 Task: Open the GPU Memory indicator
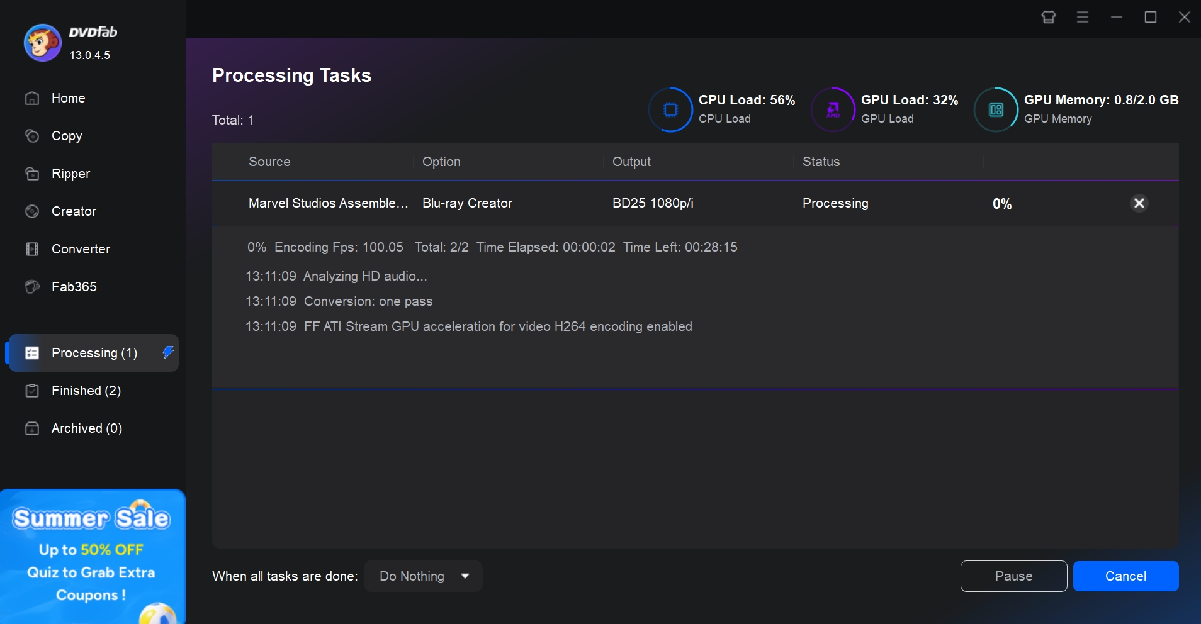point(995,109)
